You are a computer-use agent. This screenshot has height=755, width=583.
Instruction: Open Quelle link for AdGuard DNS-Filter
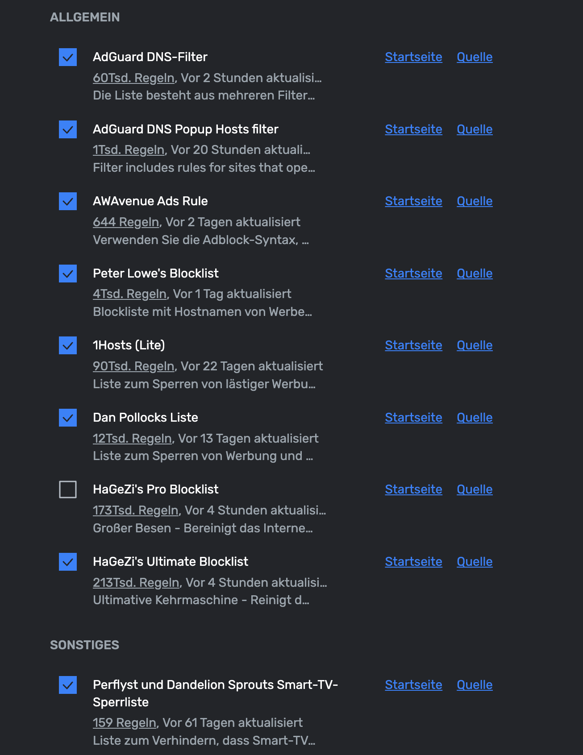pyautogui.click(x=475, y=57)
